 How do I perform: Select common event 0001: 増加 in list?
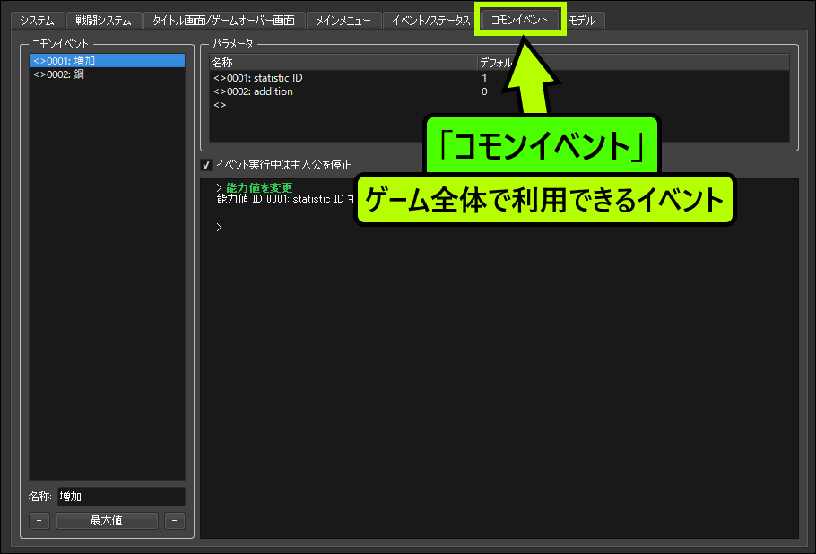[65, 61]
